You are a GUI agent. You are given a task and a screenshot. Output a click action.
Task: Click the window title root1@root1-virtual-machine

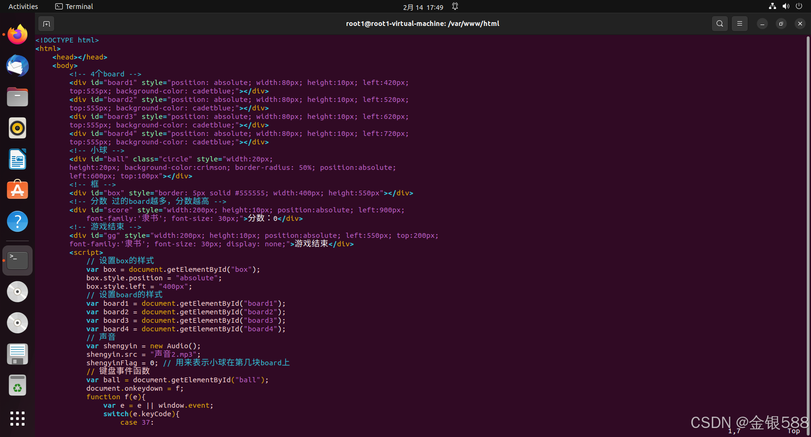tap(422, 24)
